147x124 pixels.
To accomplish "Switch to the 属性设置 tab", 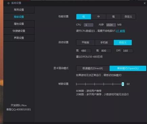I will tap(19, 24).
